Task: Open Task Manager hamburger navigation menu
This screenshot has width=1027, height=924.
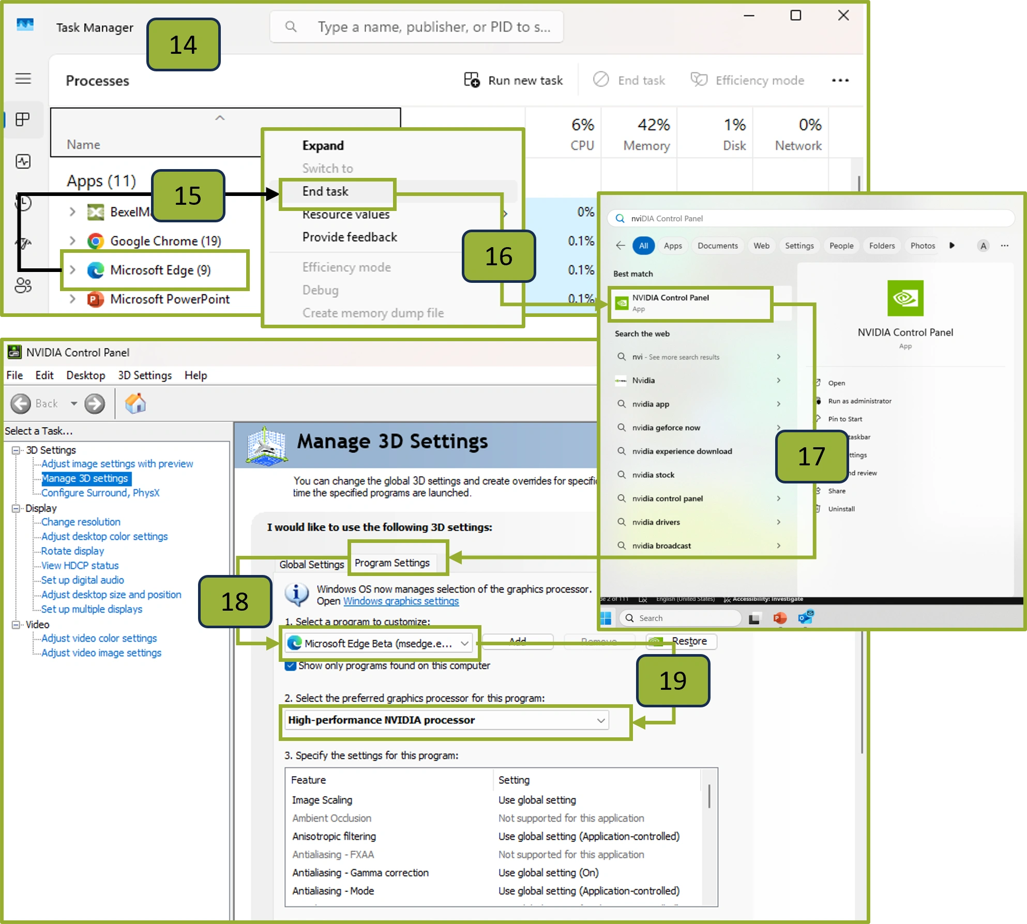Action: (23, 79)
